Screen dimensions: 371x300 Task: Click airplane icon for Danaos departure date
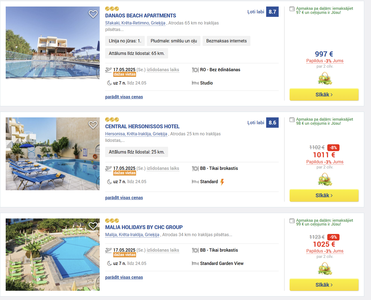(x=108, y=70)
